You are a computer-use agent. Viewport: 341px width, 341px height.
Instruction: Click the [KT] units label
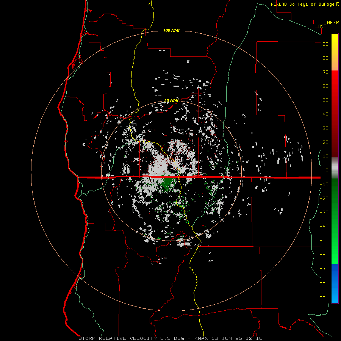point(323,26)
